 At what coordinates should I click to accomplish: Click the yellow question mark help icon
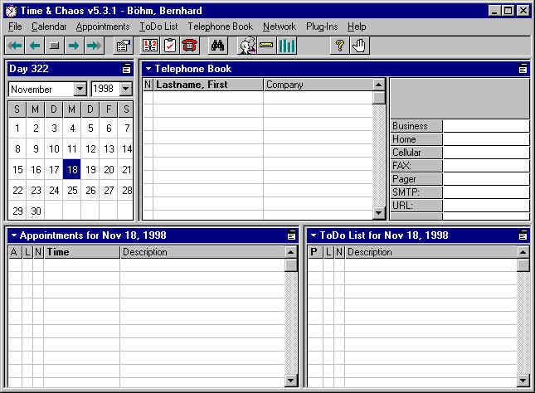click(339, 46)
